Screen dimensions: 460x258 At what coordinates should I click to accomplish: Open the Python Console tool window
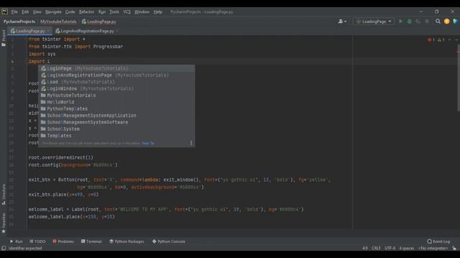(168, 242)
